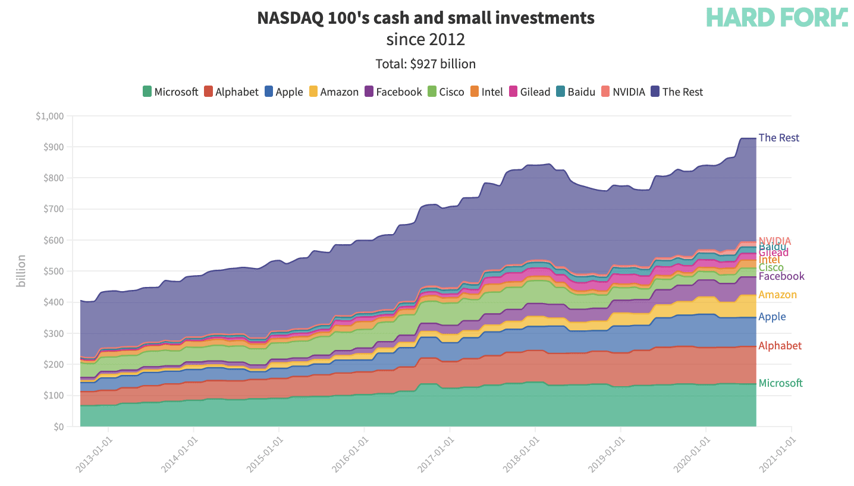
Task: Click the $0 y-axis tick label
Action: tap(58, 427)
